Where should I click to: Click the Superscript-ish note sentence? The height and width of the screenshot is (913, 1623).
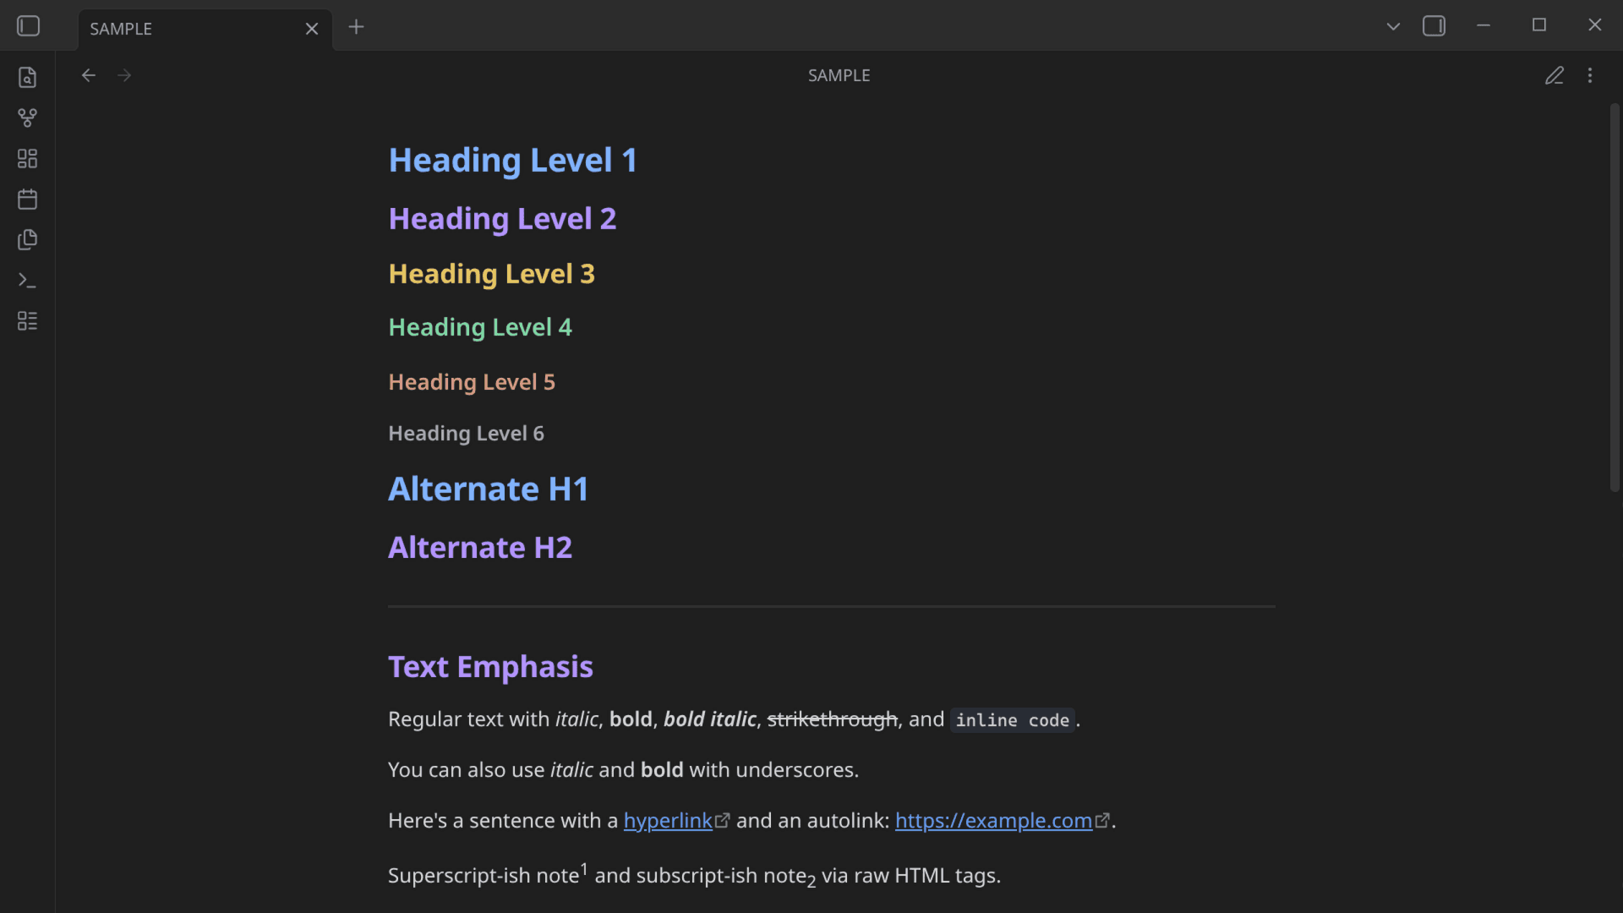tap(694, 875)
